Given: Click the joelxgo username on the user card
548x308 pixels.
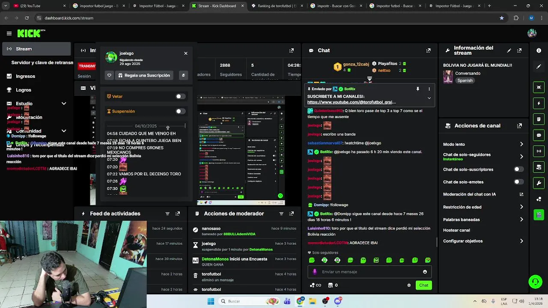Looking at the screenshot, I should click(126, 53).
